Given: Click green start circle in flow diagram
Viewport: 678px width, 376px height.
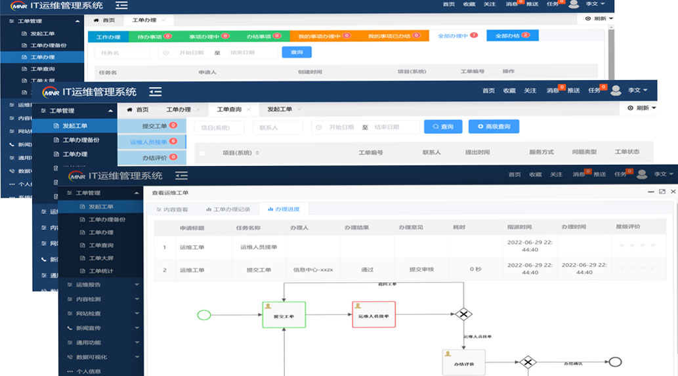Looking at the screenshot, I should coord(204,315).
